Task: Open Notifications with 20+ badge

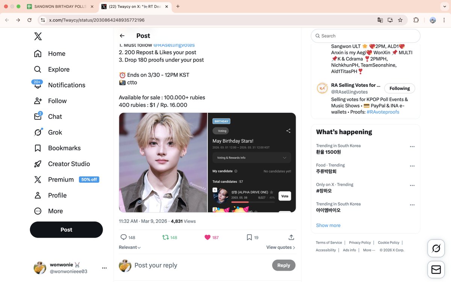Action: tap(59, 85)
